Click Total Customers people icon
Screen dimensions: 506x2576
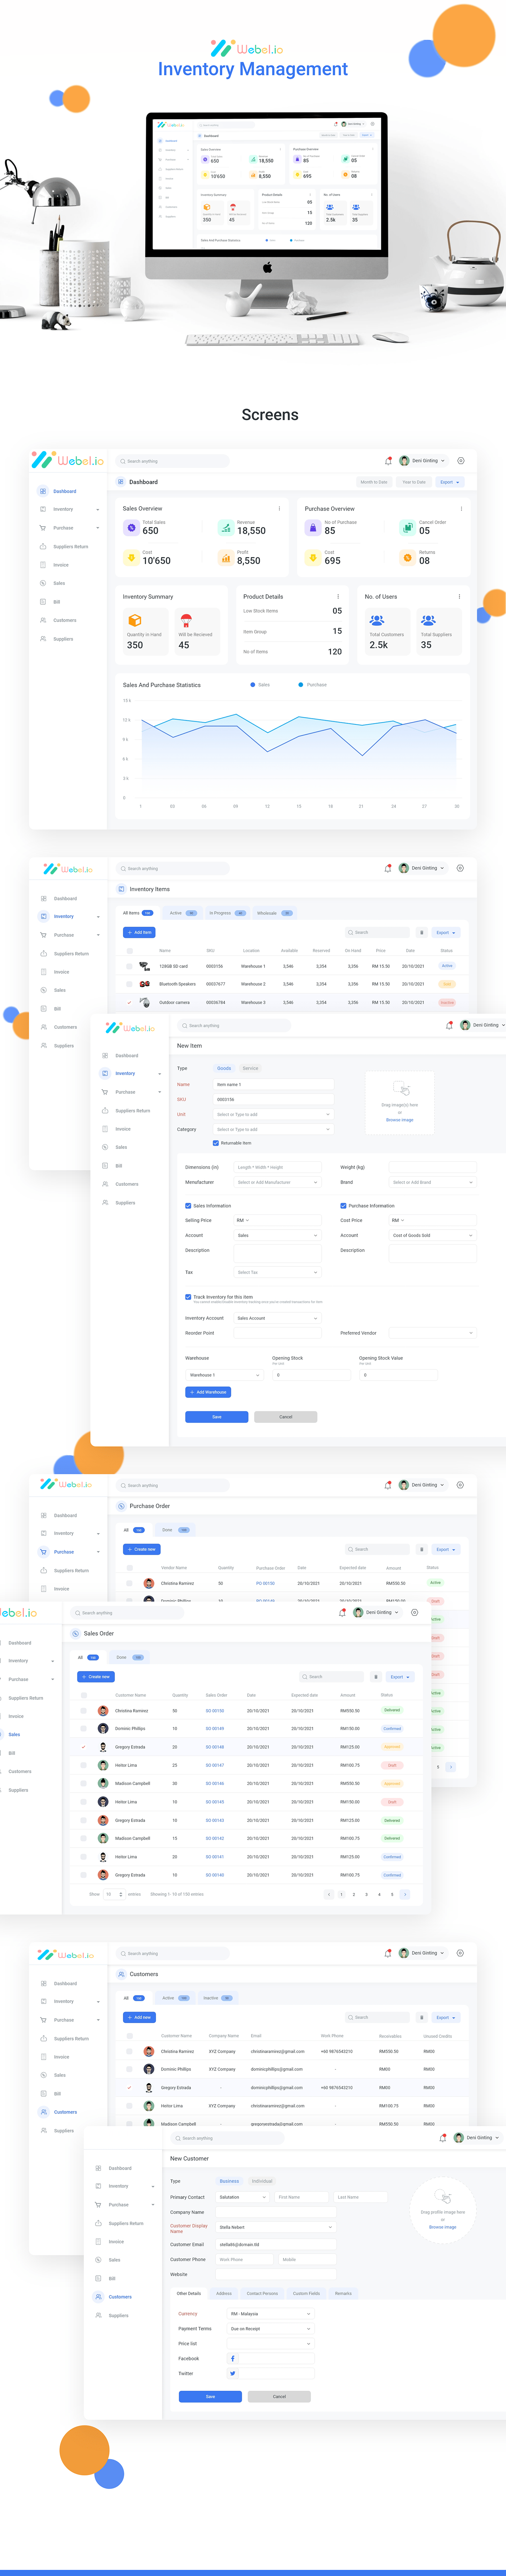click(x=377, y=620)
